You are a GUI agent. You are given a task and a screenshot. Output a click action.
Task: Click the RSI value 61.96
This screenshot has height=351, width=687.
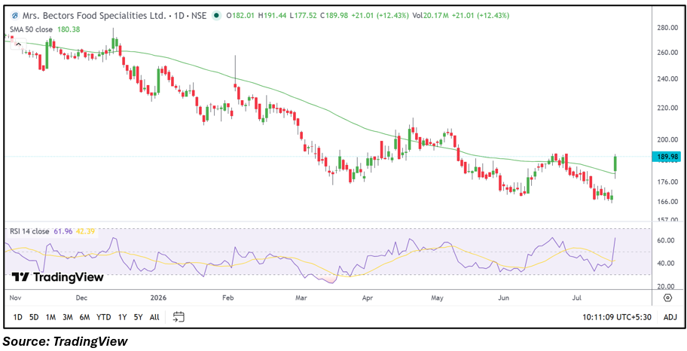(x=63, y=231)
